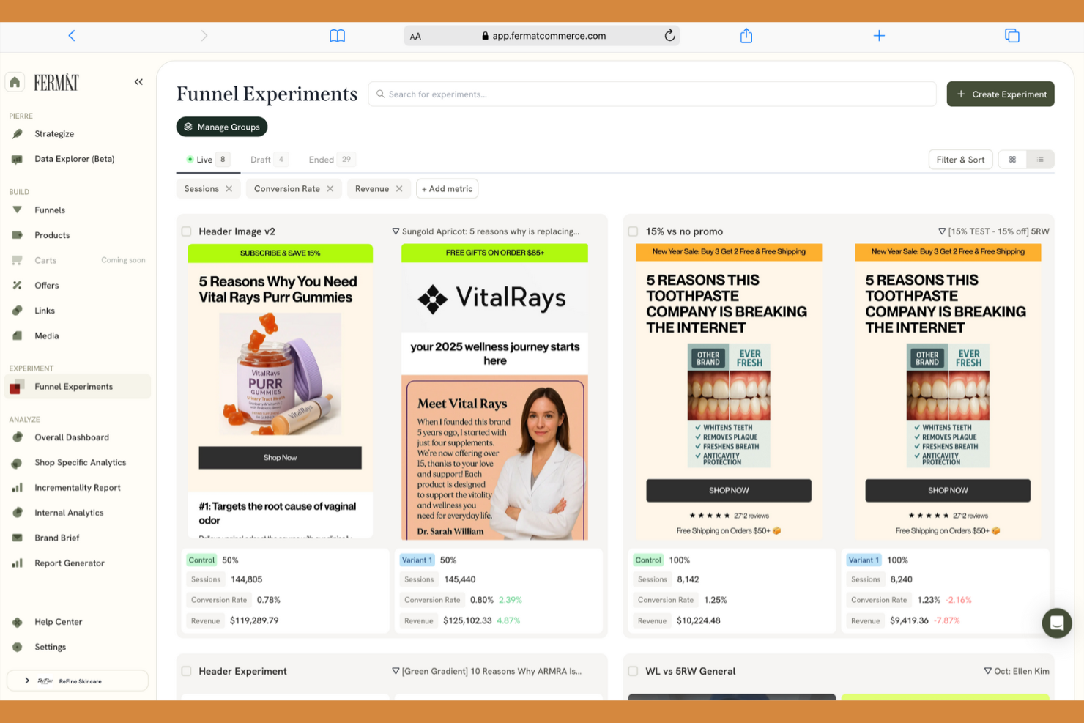
Task: Open the chat widget in bottom-right corner
Action: click(1057, 623)
